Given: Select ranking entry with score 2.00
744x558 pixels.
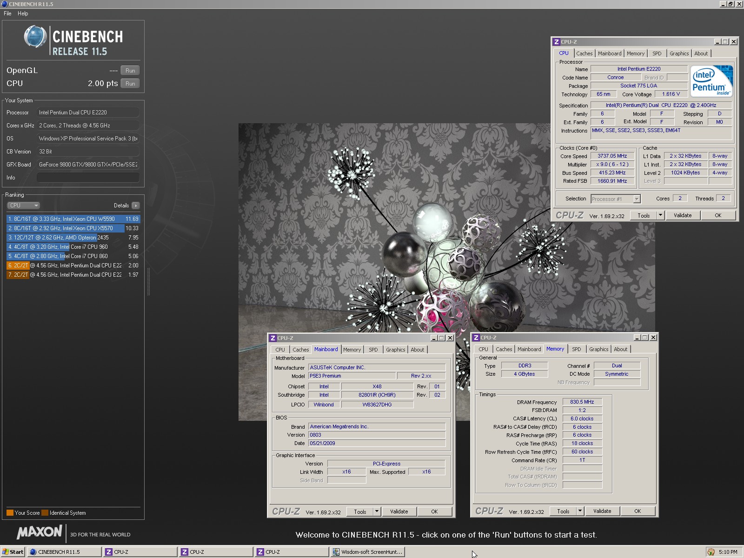Looking at the screenshot, I should [x=73, y=266].
